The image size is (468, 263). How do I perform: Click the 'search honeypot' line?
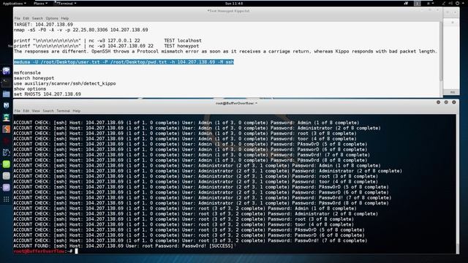(x=34, y=78)
